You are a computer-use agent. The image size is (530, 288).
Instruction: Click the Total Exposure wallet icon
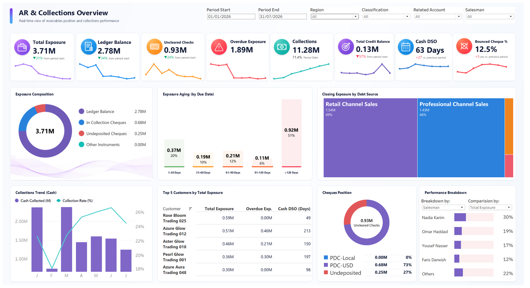click(22, 47)
